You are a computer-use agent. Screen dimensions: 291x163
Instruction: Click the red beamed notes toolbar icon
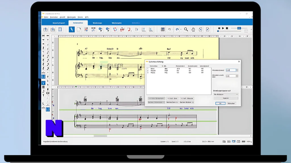(122, 29)
